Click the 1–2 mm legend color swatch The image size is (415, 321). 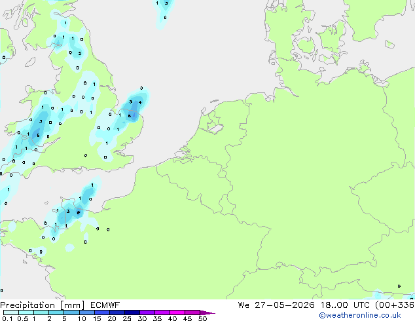point(41,312)
